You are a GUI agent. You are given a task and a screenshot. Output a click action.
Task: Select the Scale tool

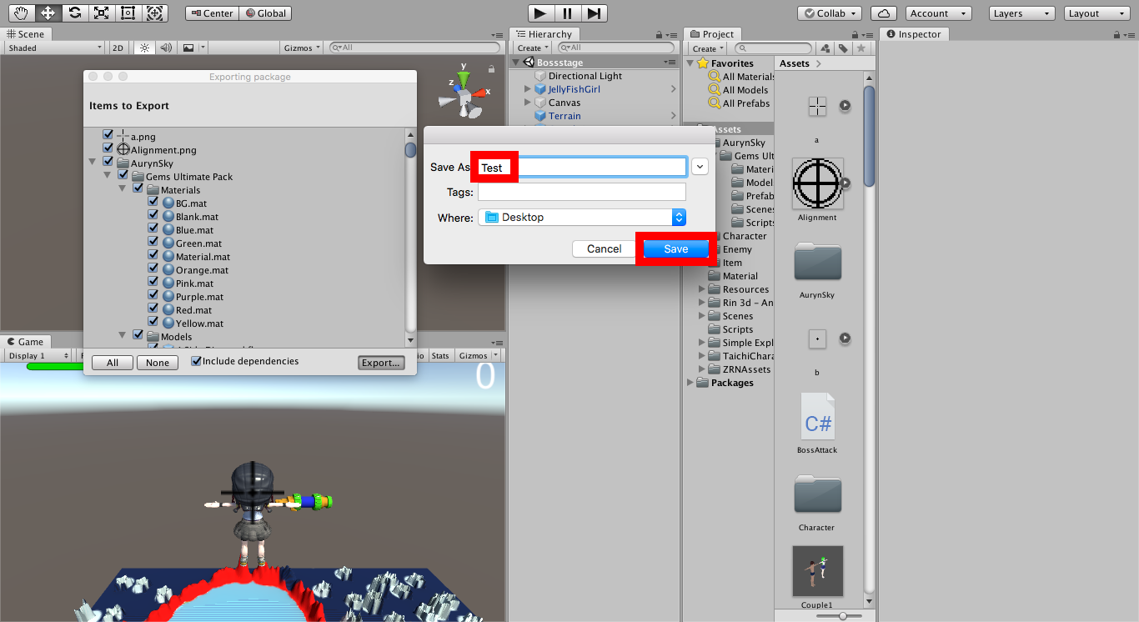pyautogui.click(x=101, y=13)
